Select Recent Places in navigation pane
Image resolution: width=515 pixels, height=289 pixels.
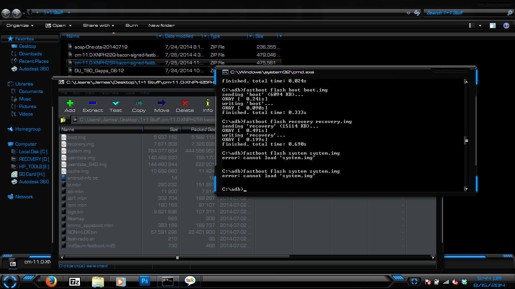pos(34,61)
